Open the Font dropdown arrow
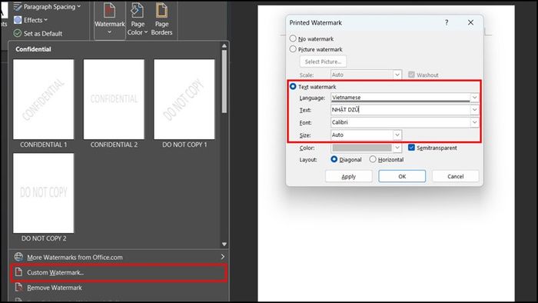The width and height of the screenshot is (538, 303). (474, 122)
